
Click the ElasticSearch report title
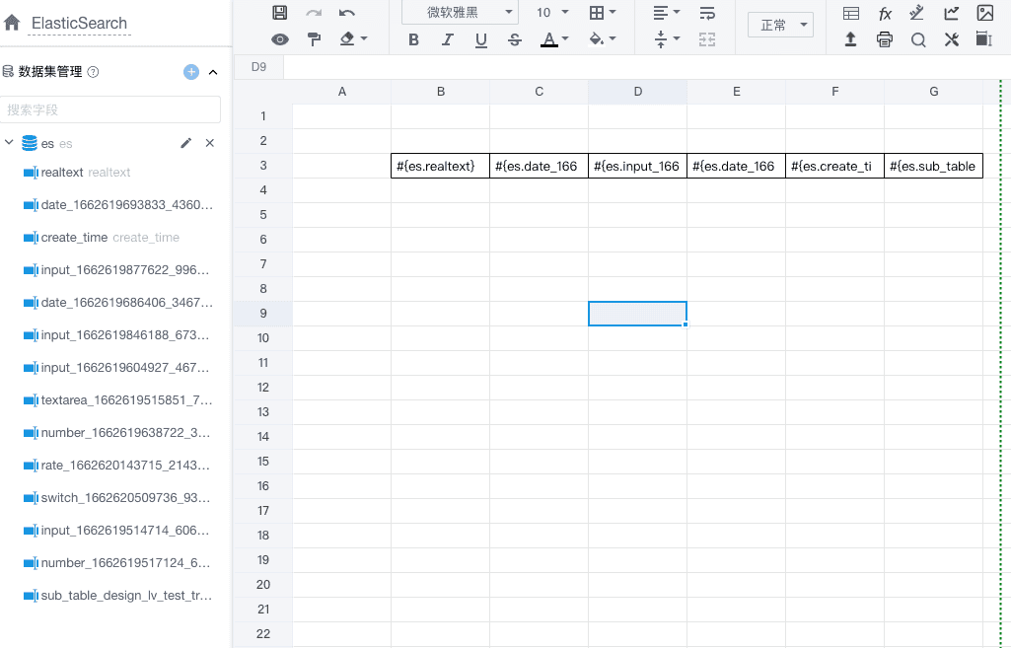click(79, 23)
